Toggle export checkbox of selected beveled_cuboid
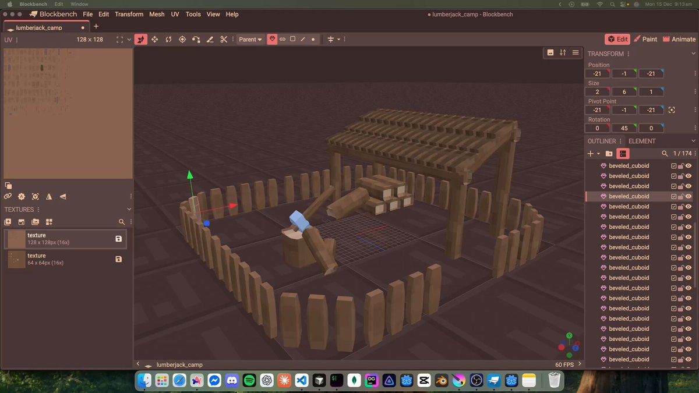 click(674, 196)
